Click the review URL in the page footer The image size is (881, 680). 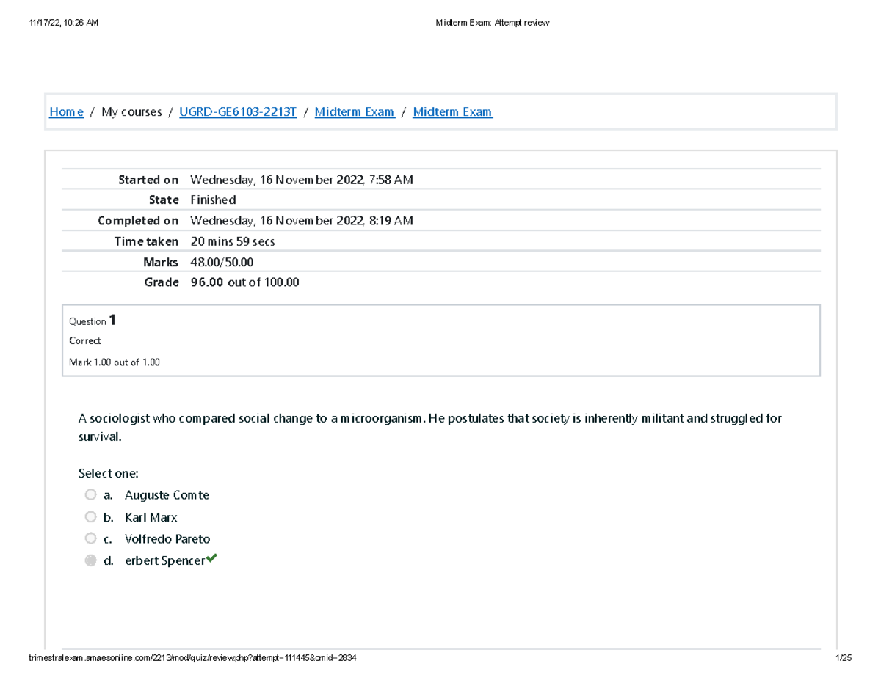192,659
